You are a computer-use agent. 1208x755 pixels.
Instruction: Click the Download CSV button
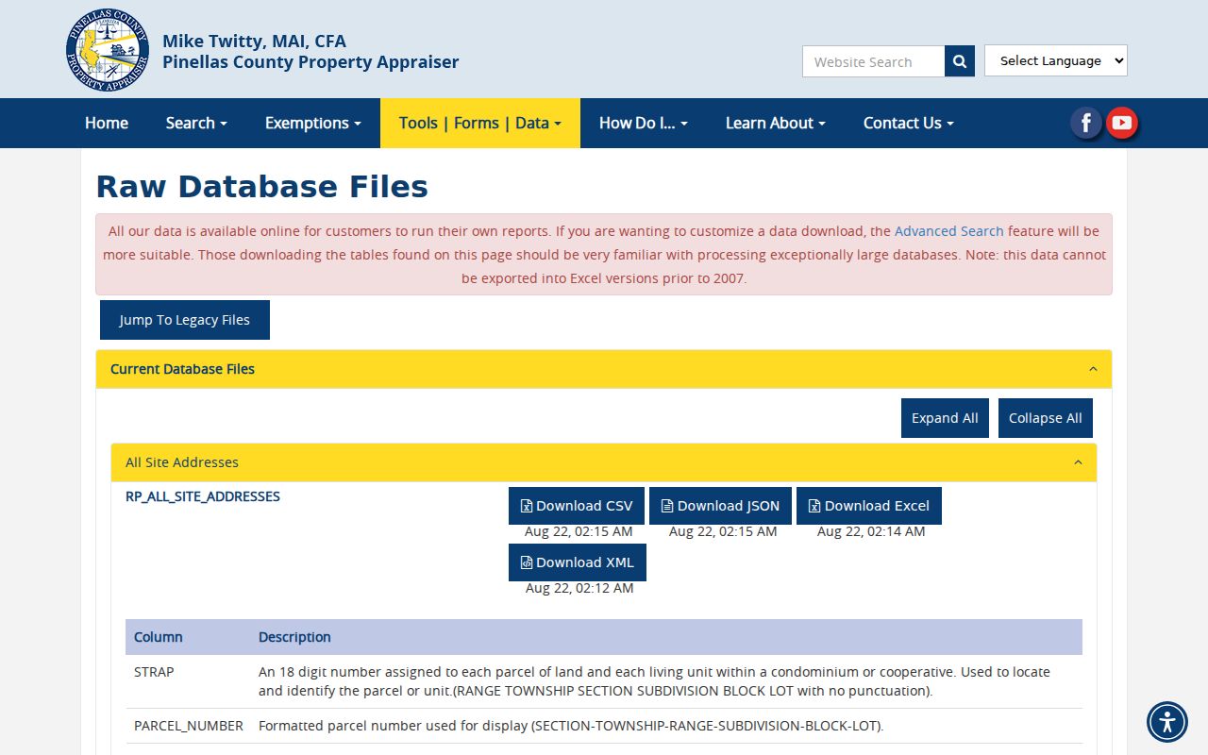(577, 506)
